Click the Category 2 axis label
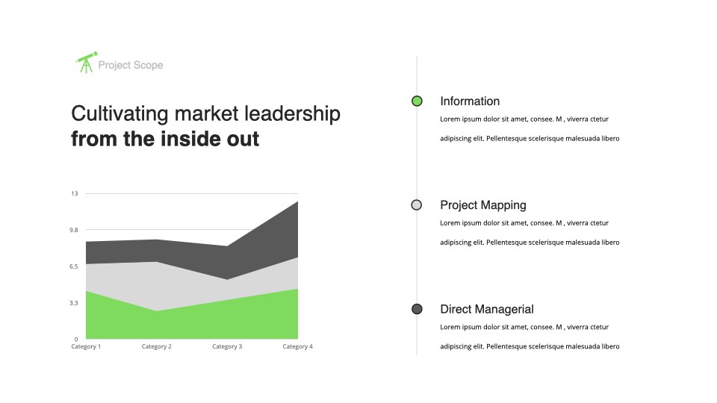717x403 pixels. point(156,346)
